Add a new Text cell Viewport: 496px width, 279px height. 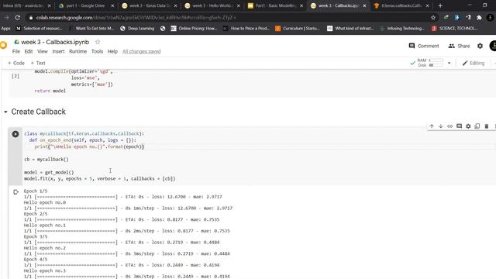(38, 64)
